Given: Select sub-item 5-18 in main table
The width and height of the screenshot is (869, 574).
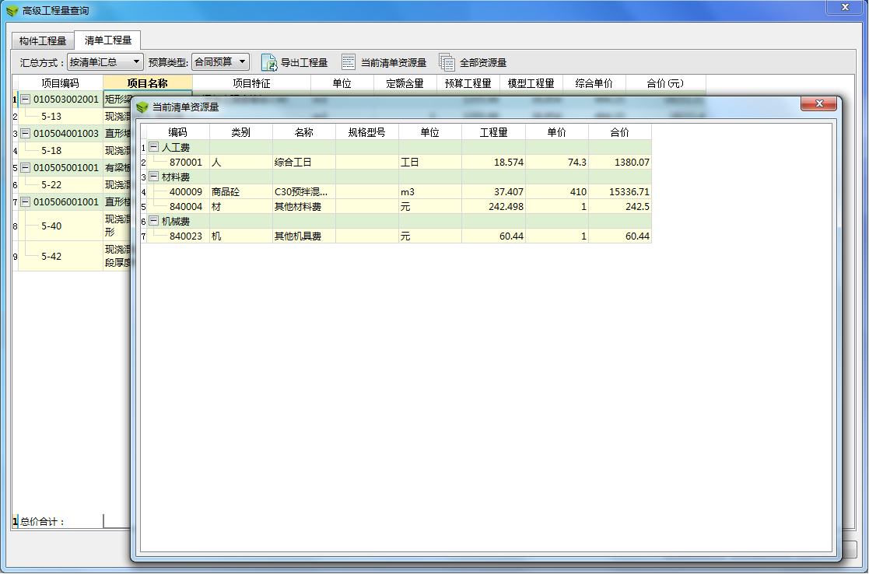Looking at the screenshot, I should pos(61,151).
